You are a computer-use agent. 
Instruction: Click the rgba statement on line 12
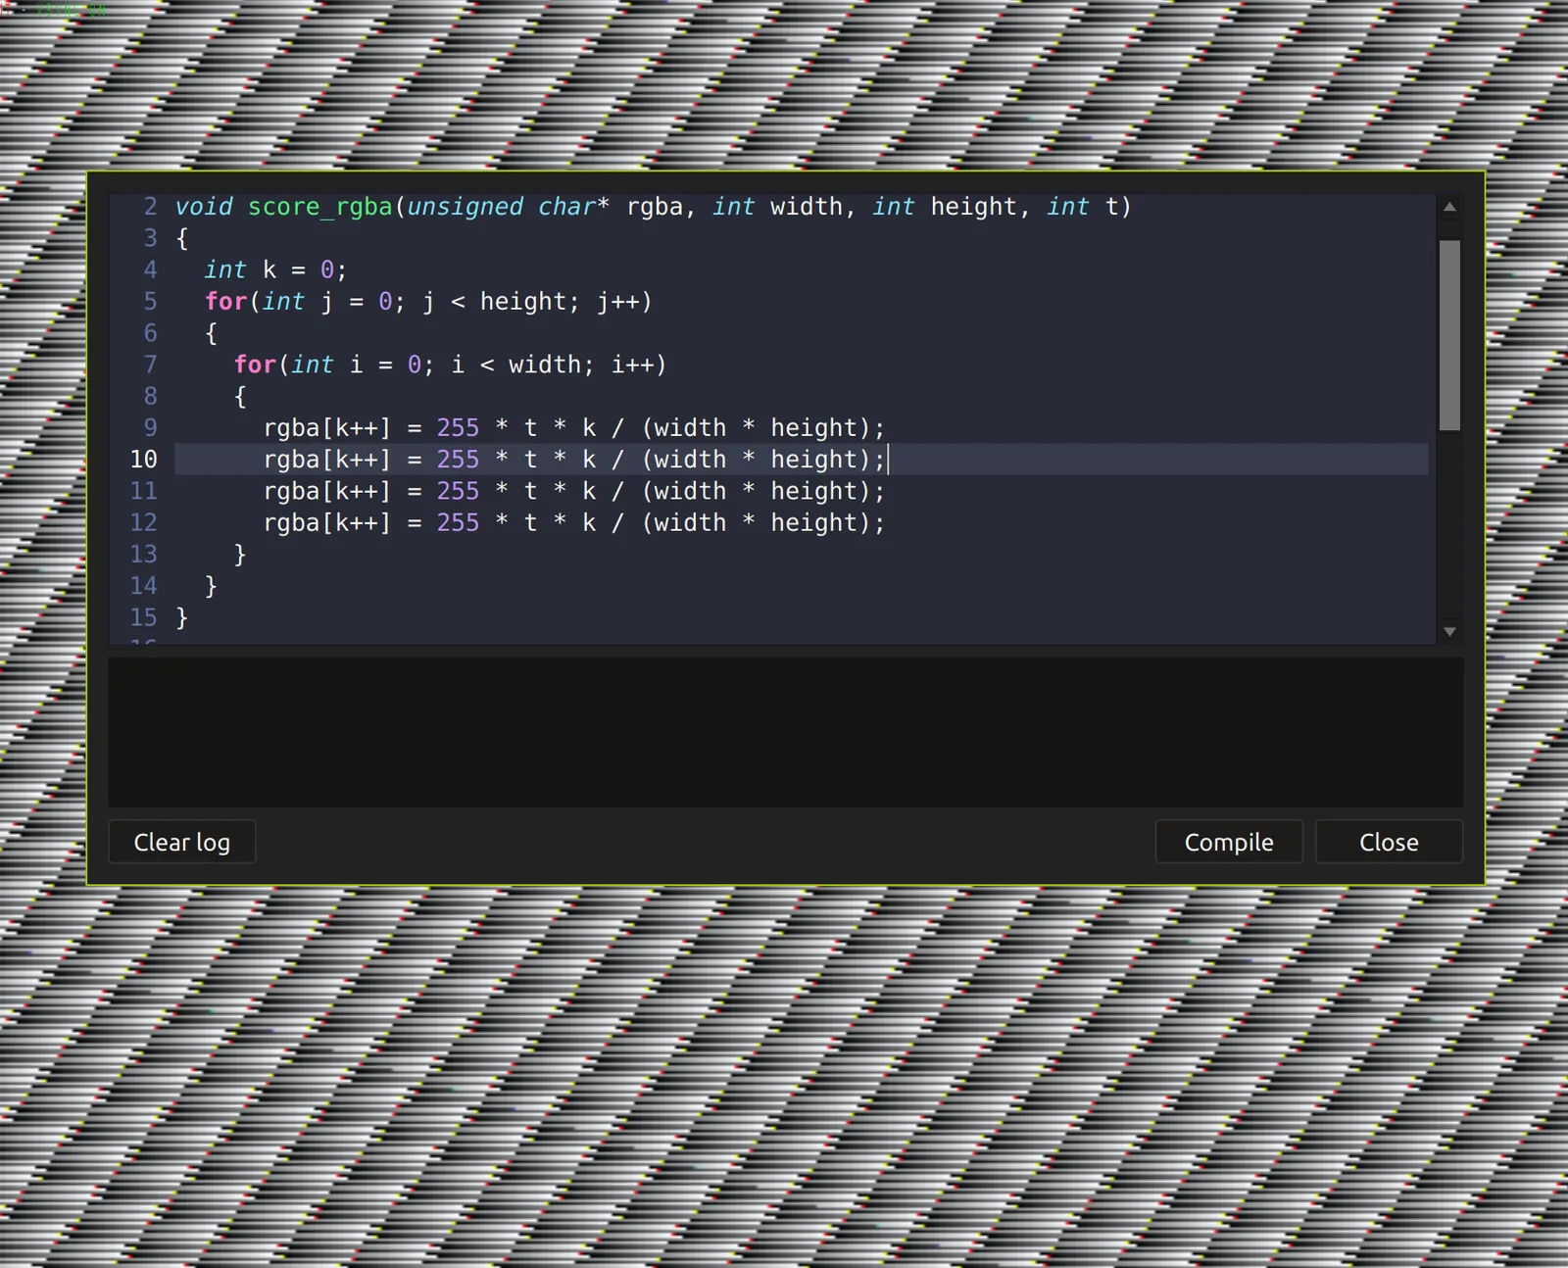[x=574, y=522]
